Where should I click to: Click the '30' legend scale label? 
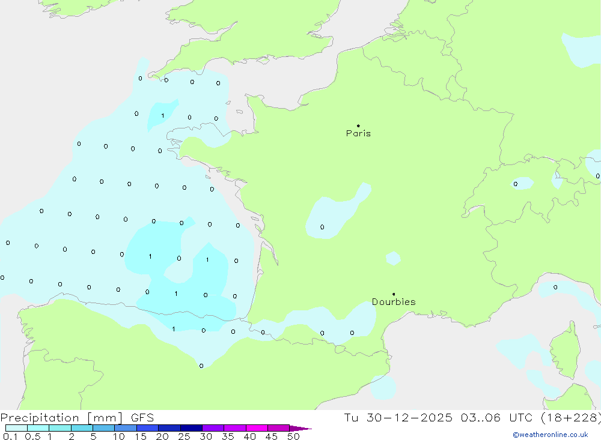click(x=206, y=436)
